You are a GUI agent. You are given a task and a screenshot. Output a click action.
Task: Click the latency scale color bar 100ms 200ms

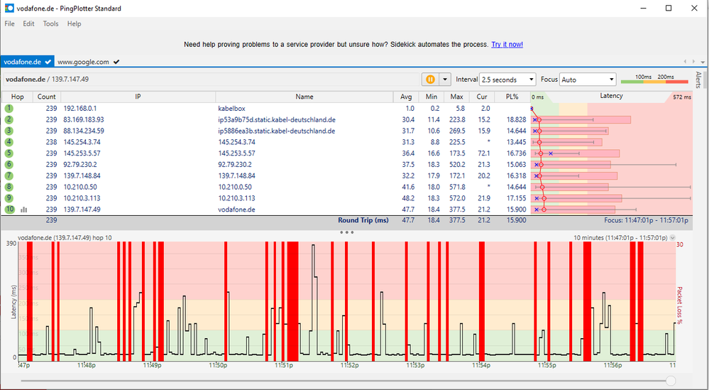(654, 80)
